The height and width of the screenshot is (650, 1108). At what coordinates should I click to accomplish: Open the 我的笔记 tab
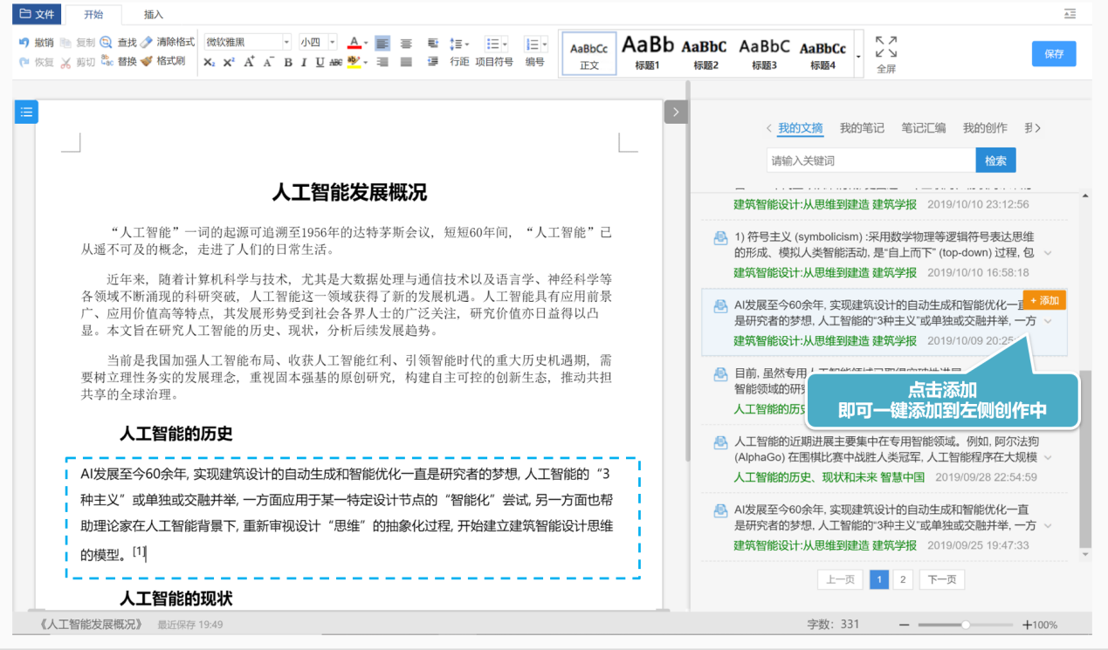click(x=862, y=128)
